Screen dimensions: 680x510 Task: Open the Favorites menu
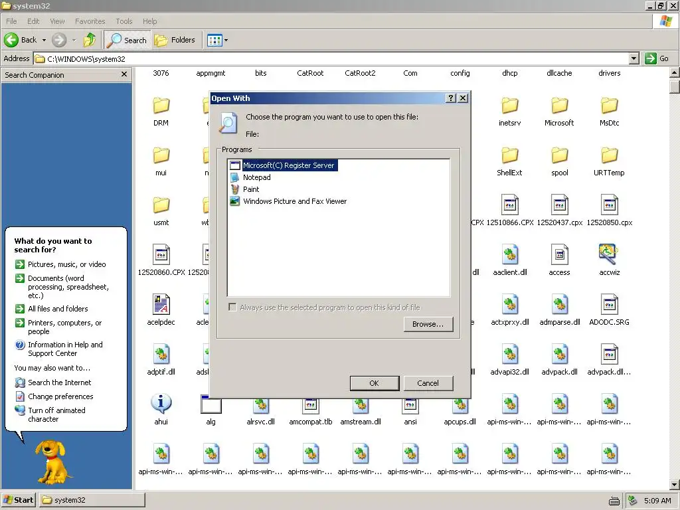(90, 21)
